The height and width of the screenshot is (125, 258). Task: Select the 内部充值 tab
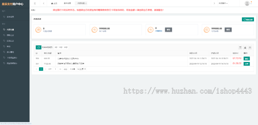click(81, 3)
